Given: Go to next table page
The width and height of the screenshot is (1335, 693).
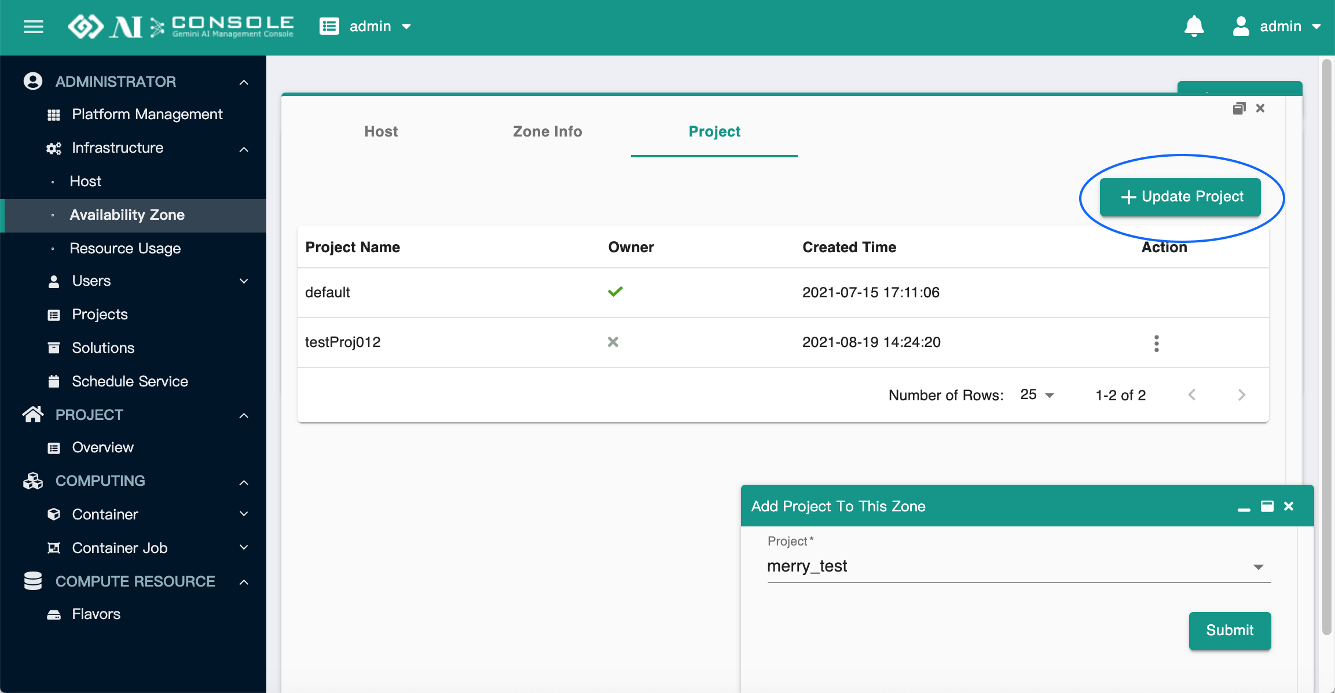Looking at the screenshot, I should pyautogui.click(x=1242, y=395).
